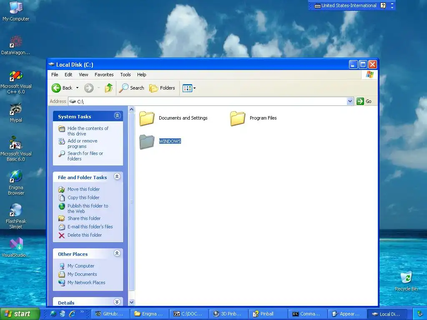The width and height of the screenshot is (427, 320).
Task: Open the Back history dropdown arrow
Action: click(x=77, y=88)
